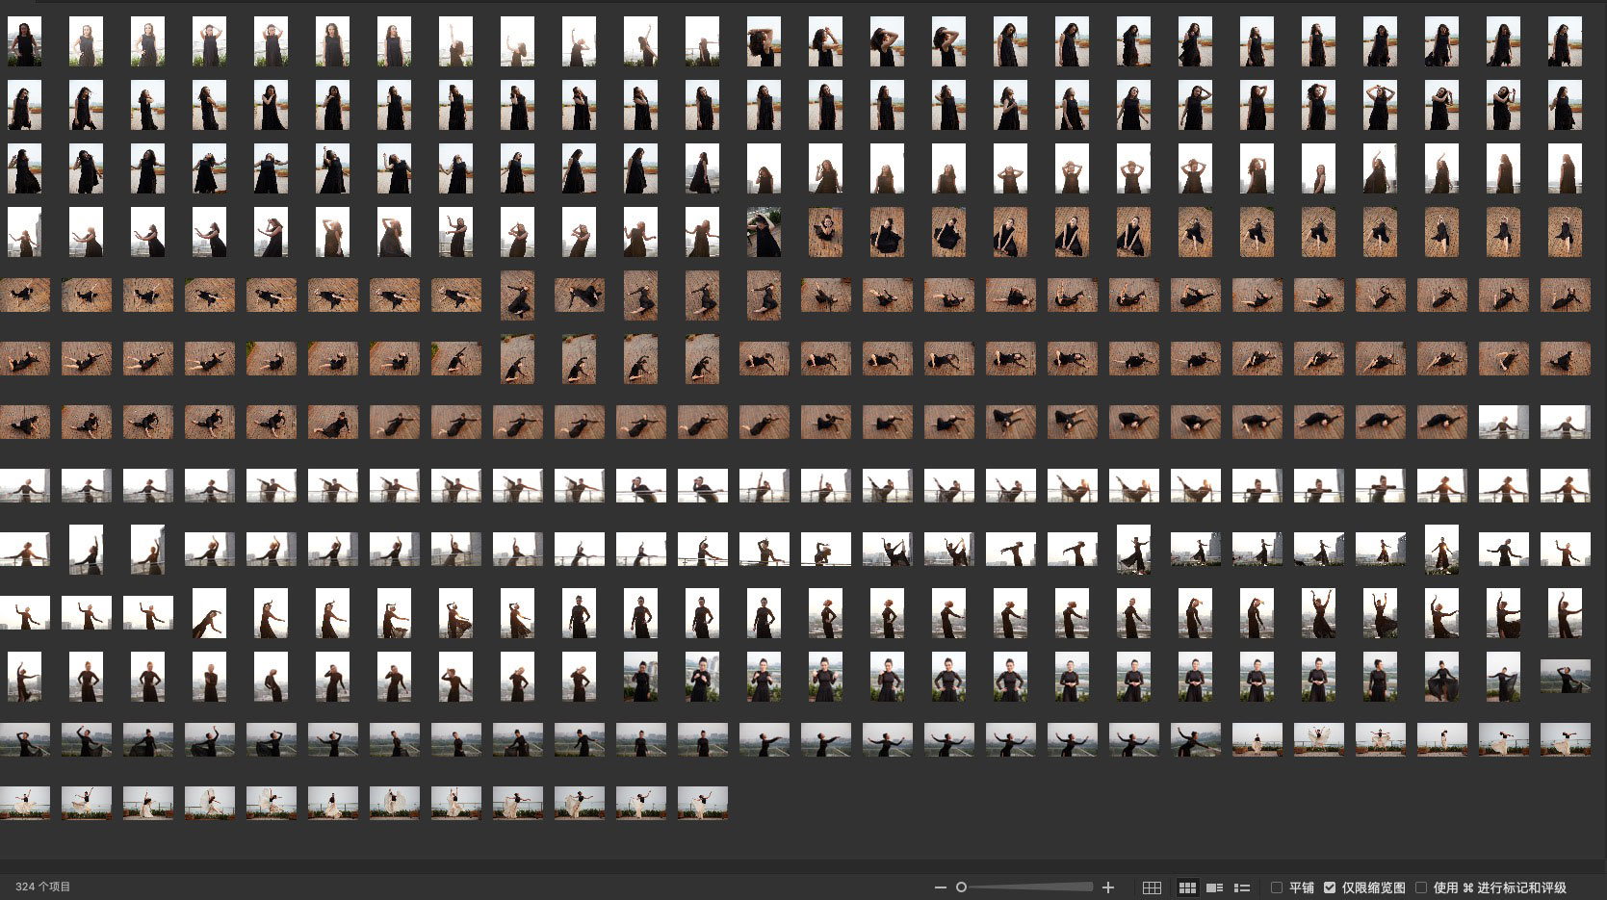Click the plus icon to enlarge thumbnails
The height and width of the screenshot is (900, 1607).
(1108, 887)
